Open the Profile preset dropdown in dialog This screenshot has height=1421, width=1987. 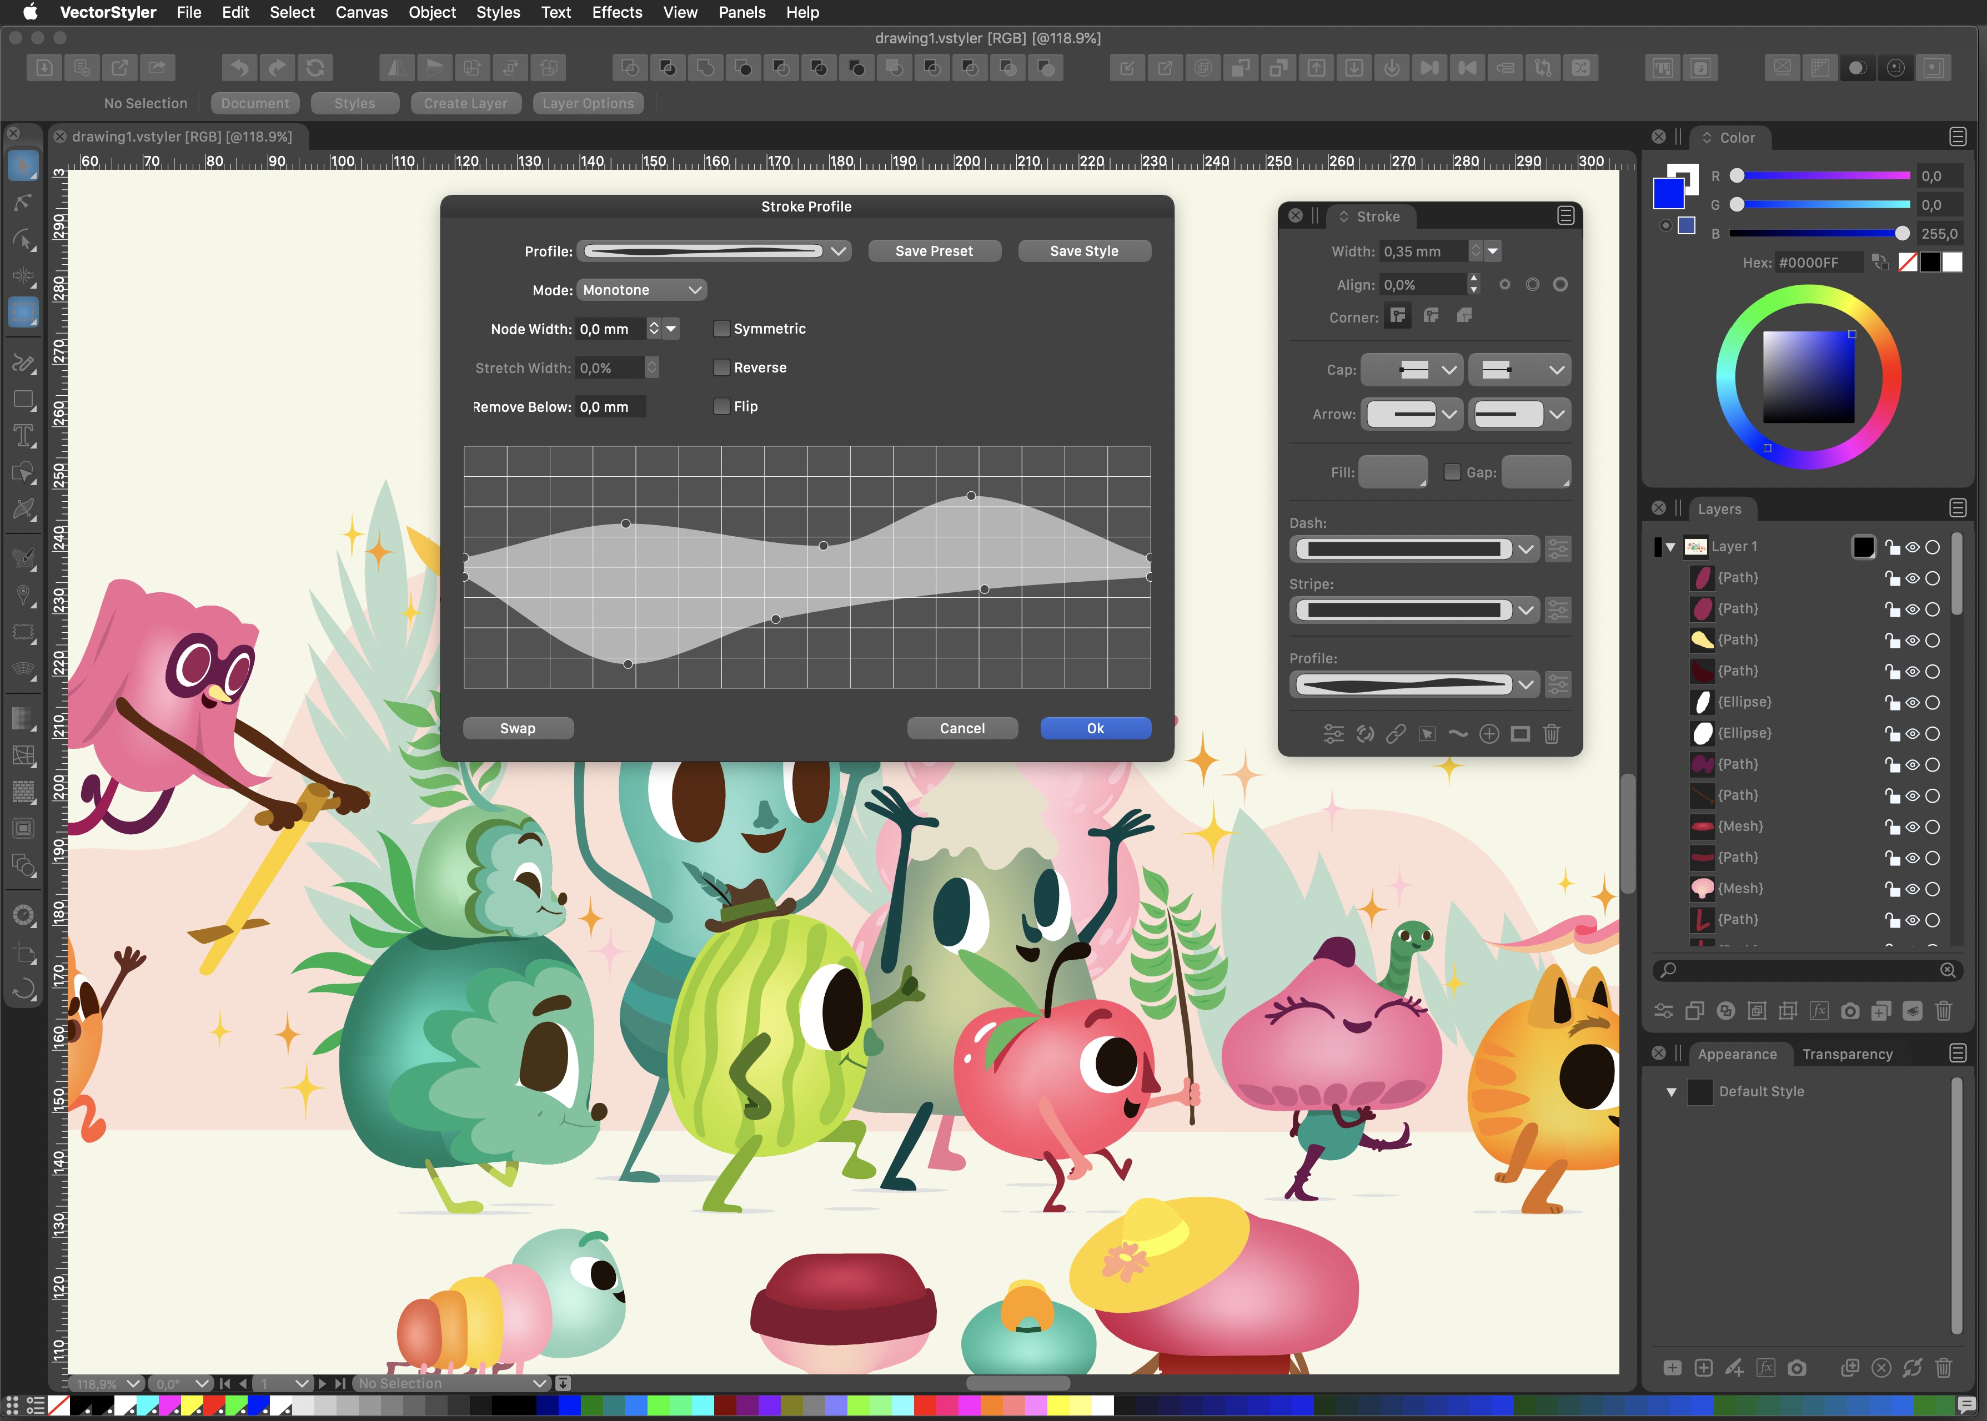[x=714, y=251]
